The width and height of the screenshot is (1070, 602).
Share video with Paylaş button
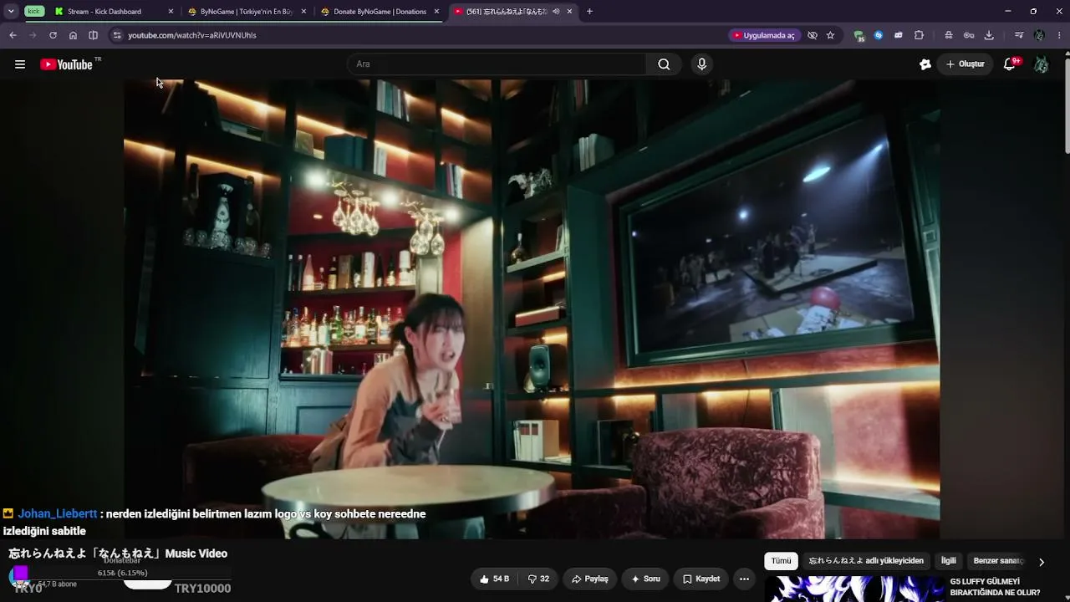(x=590, y=579)
